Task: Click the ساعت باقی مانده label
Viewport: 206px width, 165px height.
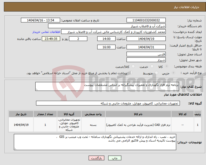Action: pyautogui.click(x=29, y=39)
